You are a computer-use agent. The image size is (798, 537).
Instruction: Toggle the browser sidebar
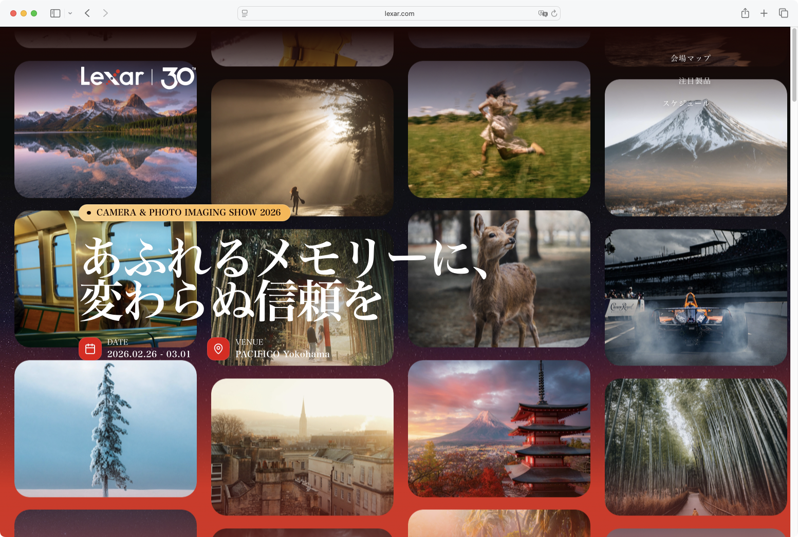point(55,13)
